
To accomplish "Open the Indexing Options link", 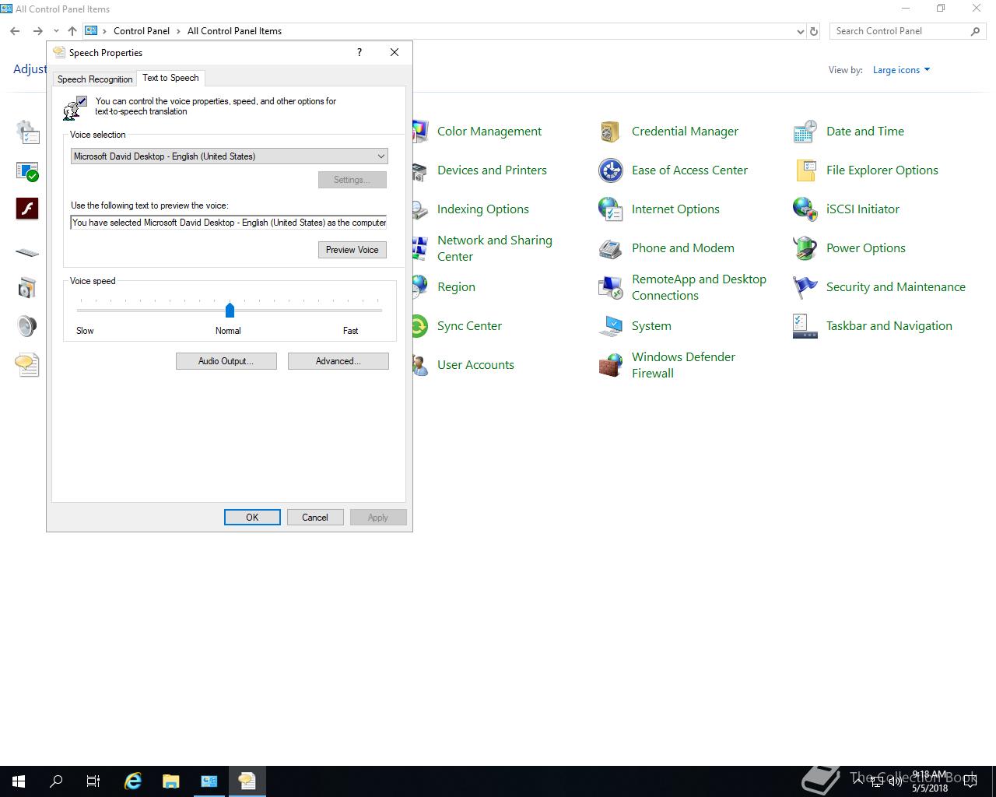I will [x=482, y=209].
